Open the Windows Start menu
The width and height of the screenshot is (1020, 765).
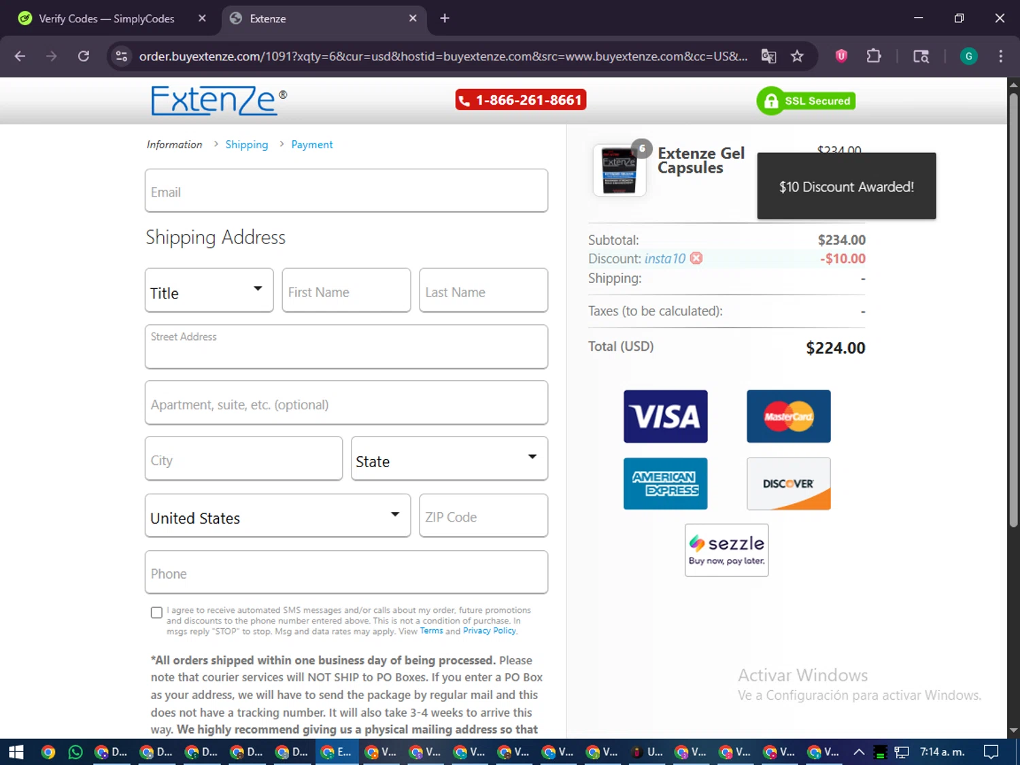(x=16, y=751)
